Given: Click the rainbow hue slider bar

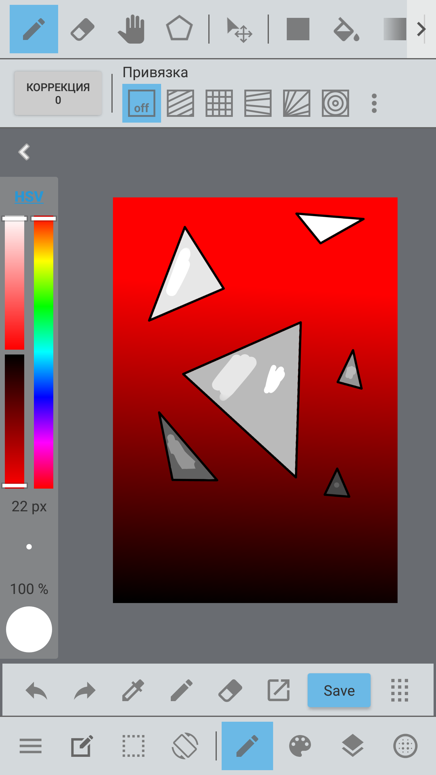Looking at the screenshot, I should coord(44,351).
